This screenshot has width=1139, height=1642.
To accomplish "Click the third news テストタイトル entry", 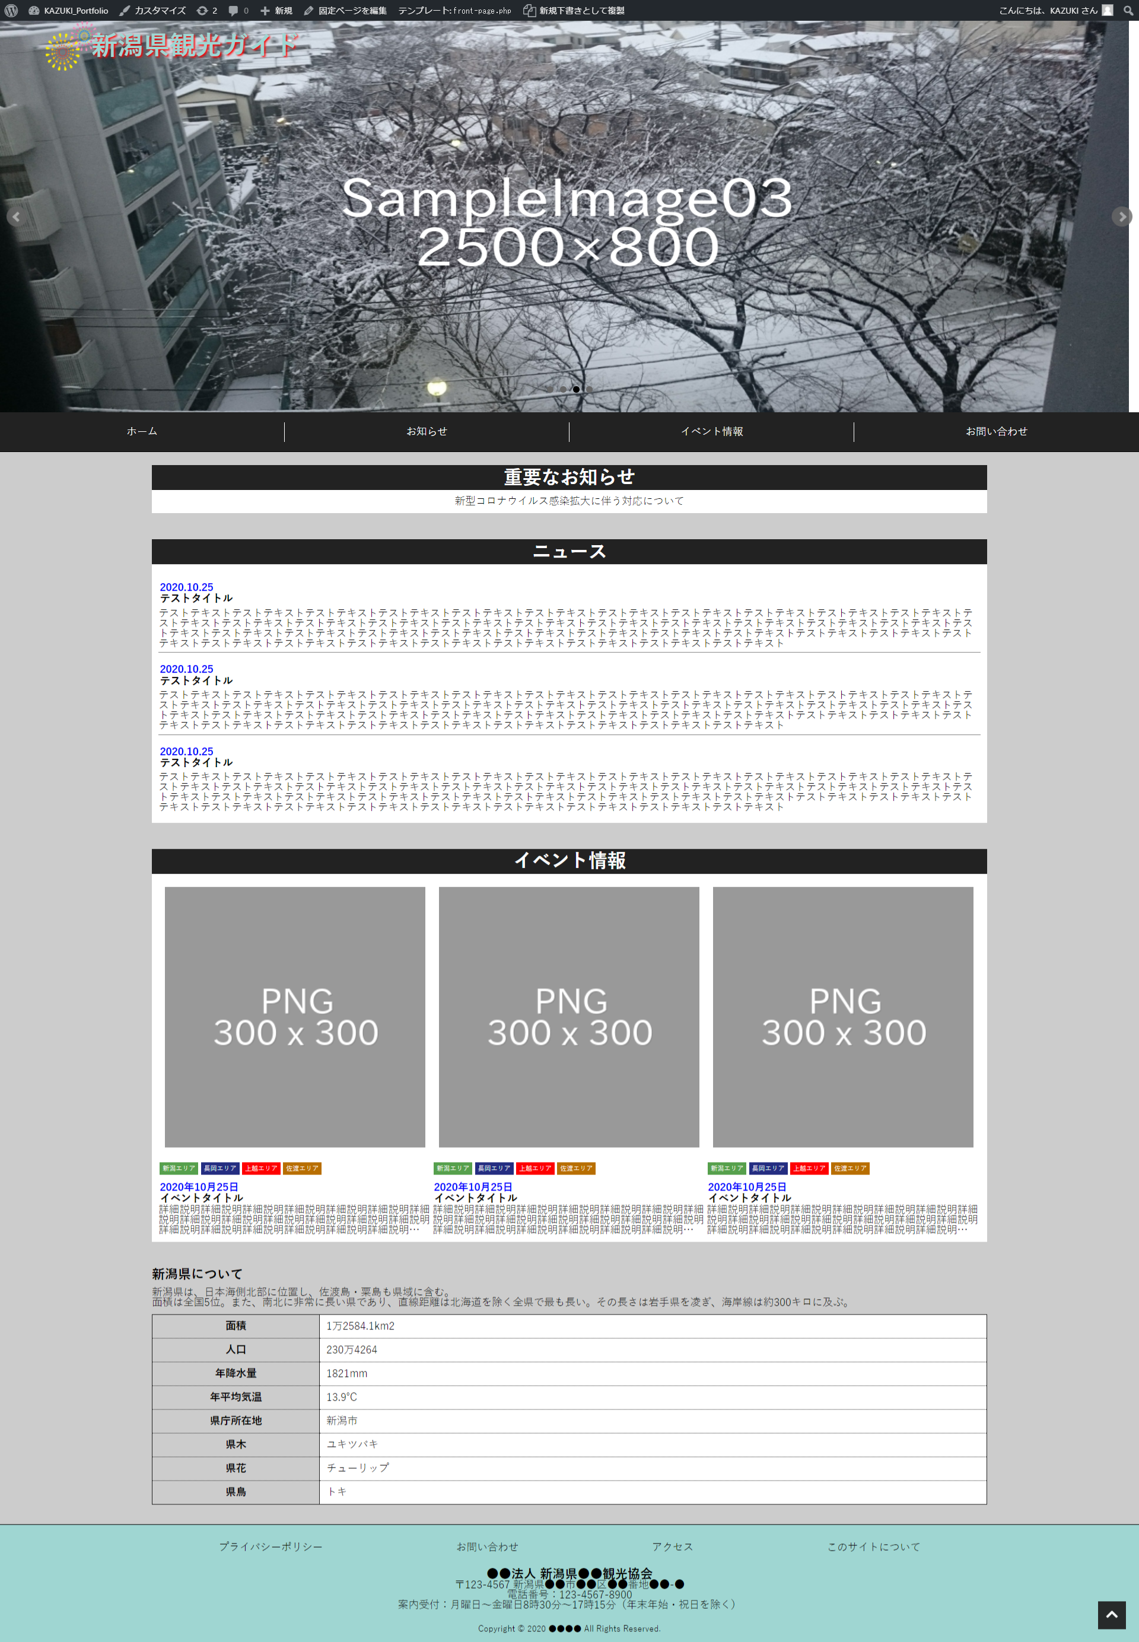I will point(196,762).
